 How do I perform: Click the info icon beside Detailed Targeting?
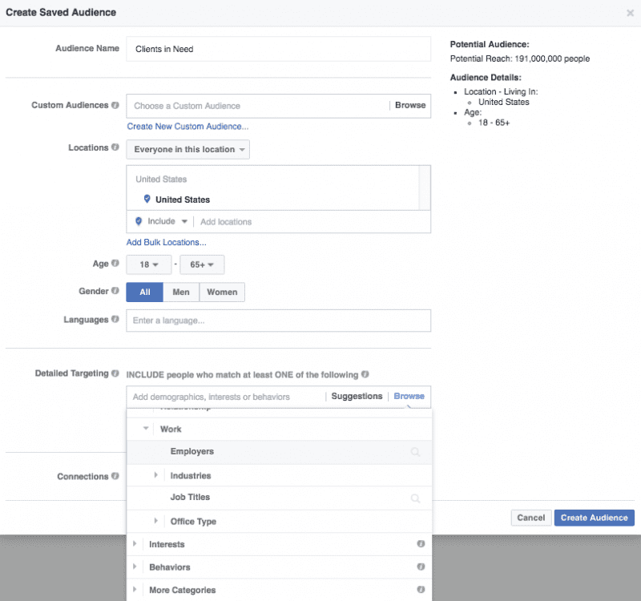click(115, 374)
